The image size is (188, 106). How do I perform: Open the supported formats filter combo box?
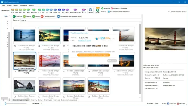(139, 12)
